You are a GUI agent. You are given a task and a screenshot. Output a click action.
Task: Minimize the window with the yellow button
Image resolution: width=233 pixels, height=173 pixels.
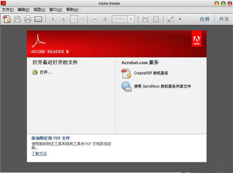click(x=216, y=3)
